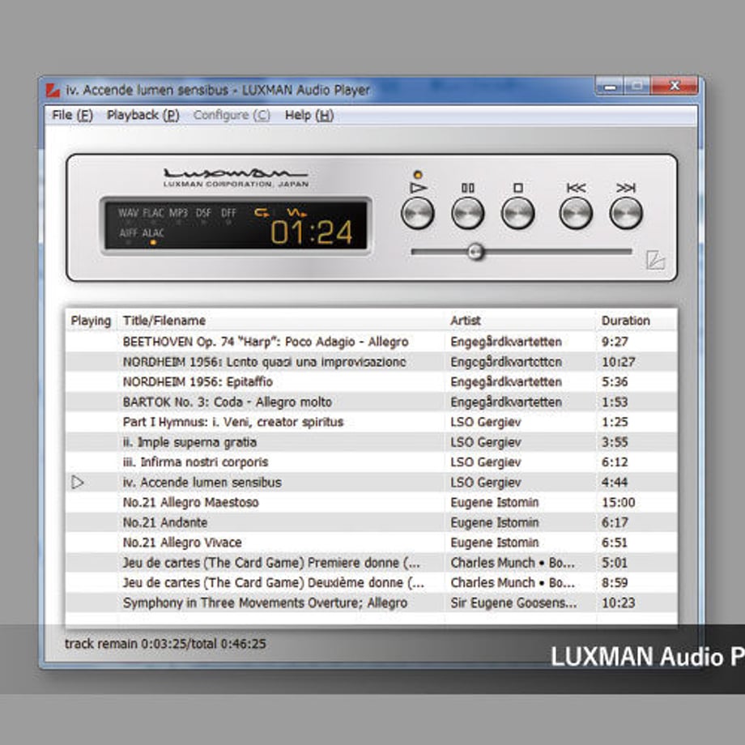Select Jeu de cartes Deuxième donne track
The width and height of the screenshot is (745, 745).
click(x=371, y=582)
